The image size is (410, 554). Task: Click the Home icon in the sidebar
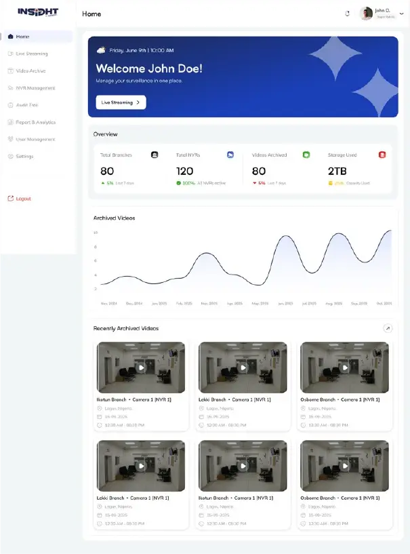tap(11, 37)
